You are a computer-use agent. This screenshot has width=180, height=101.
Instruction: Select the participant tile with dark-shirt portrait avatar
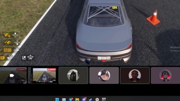(x=135, y=75)
